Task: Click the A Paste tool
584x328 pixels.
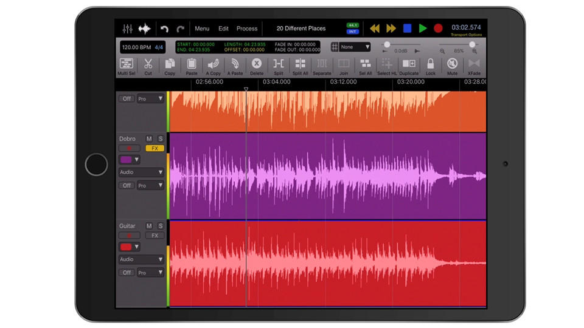Action: pos(235,67)
